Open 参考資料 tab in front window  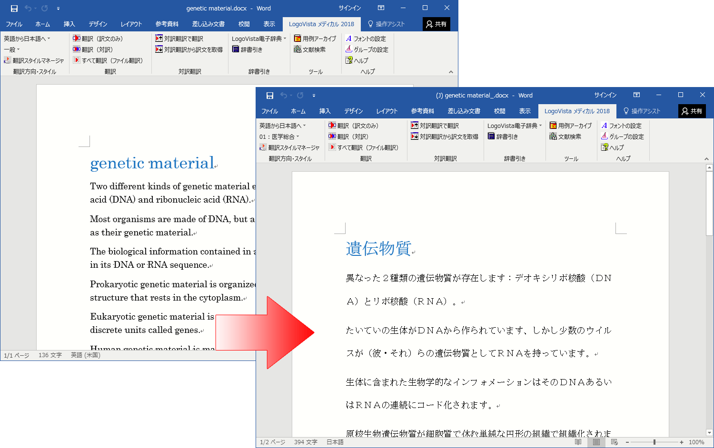pyautogui.click(x=423, y=111)
